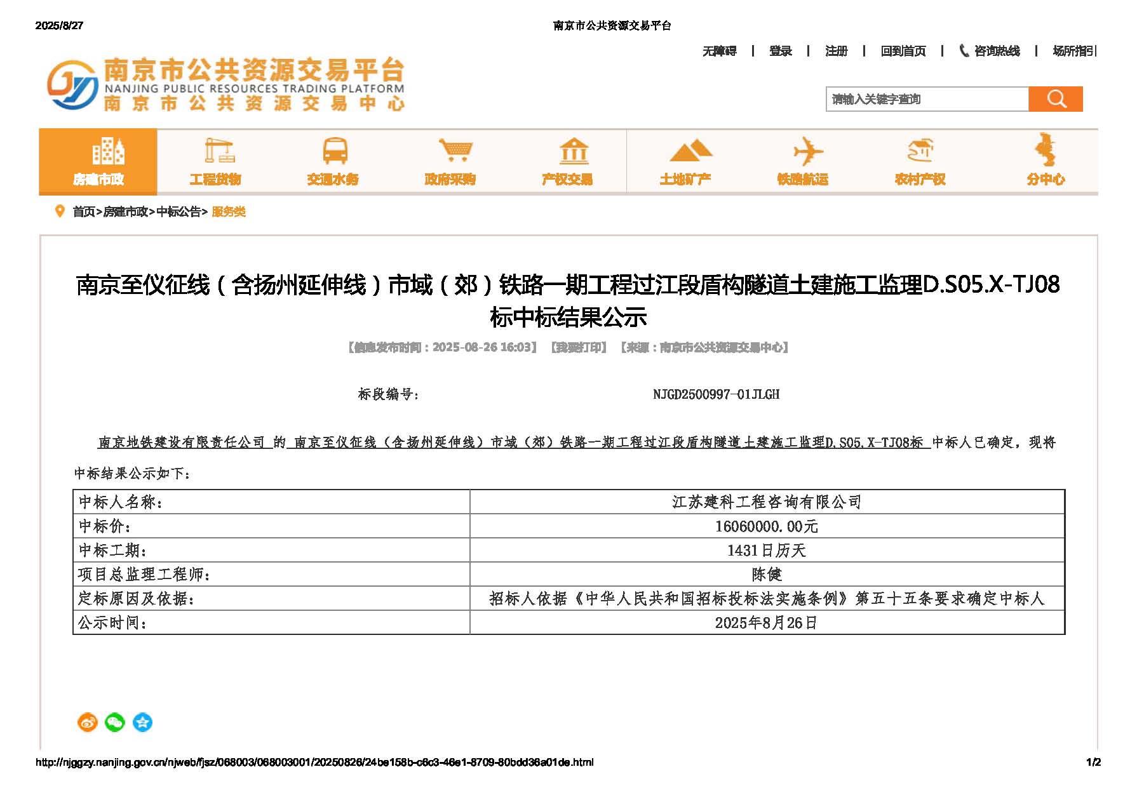Viewport: 1137px width, 788px height.
Task: Click the 铁路航运 airplane icon
Action: [808, 151]
